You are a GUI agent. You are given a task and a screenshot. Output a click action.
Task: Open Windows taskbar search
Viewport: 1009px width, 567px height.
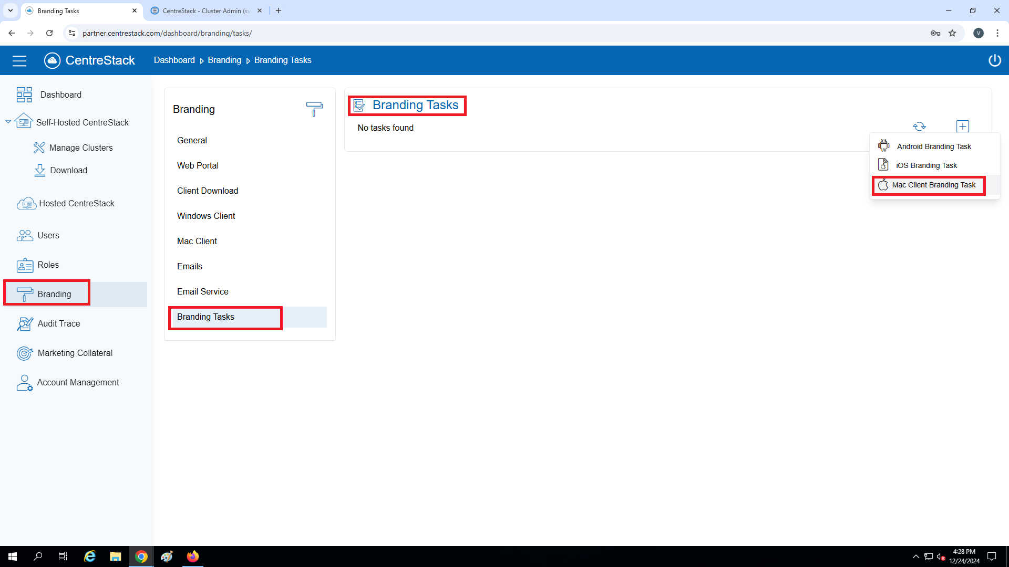pos(38,556)
